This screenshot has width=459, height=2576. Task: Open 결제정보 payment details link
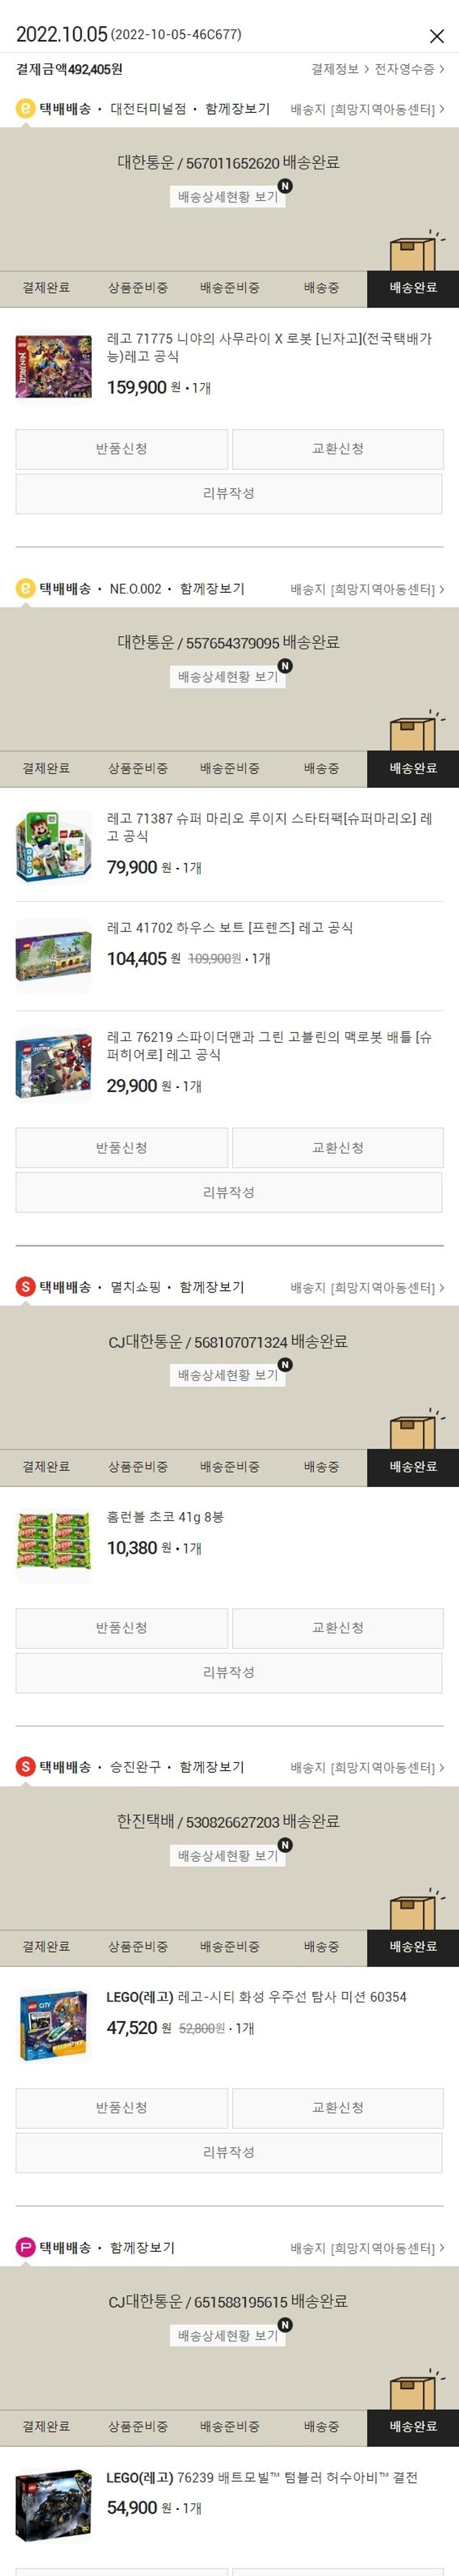(x=339, y=69)
